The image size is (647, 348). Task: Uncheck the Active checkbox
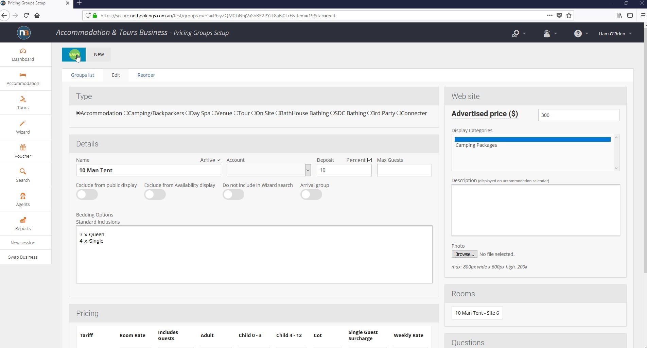(219, 160)
